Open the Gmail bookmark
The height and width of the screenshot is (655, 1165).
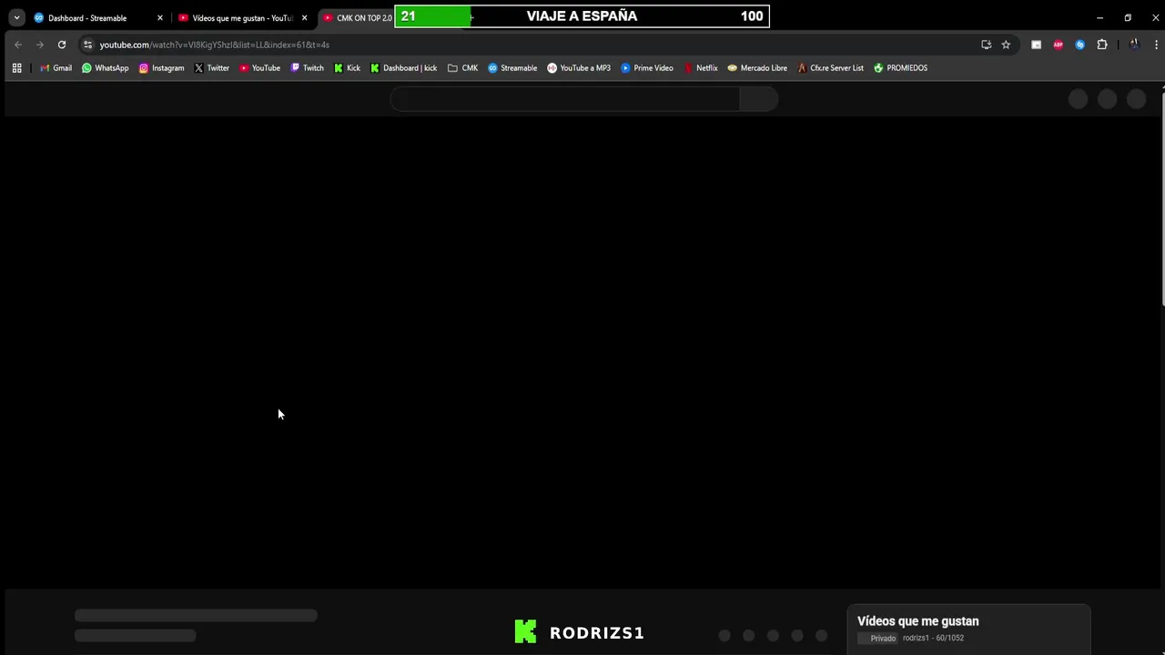[56, 68]
